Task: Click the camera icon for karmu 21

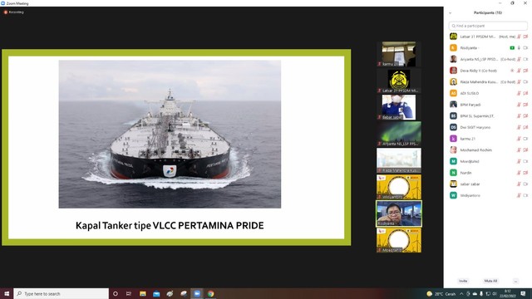Action: [525, 139]
